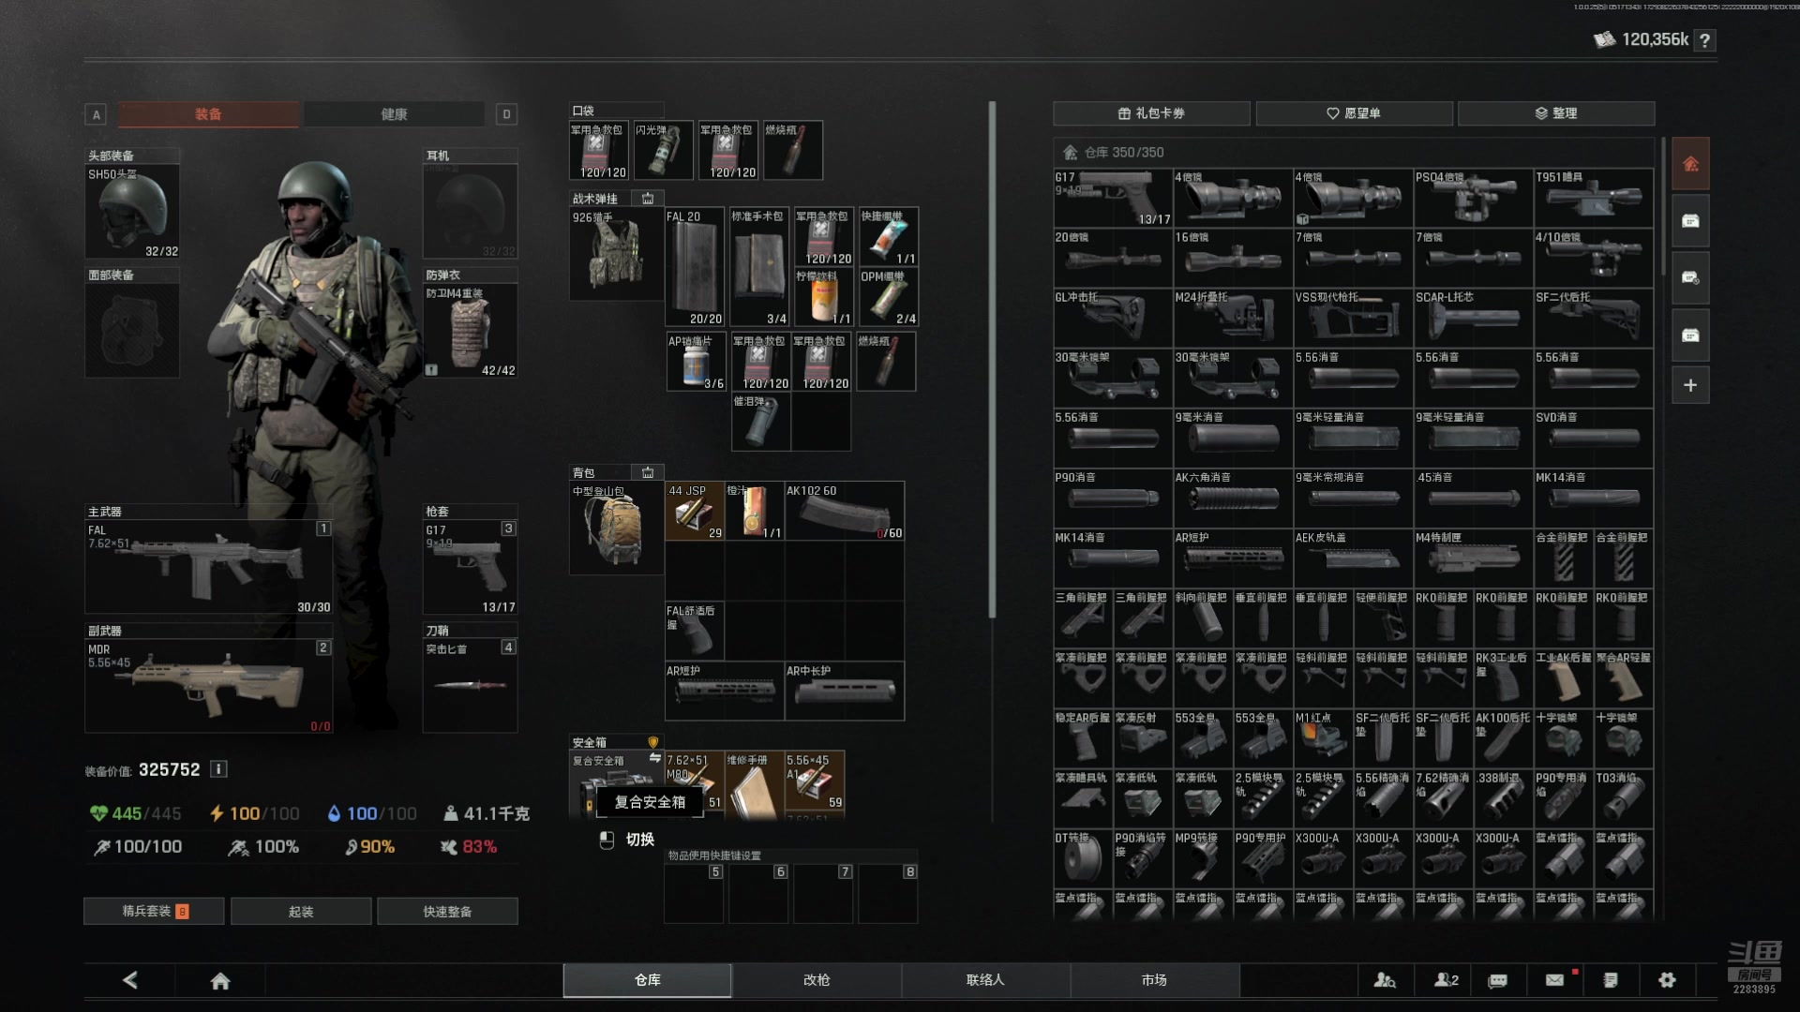Open the notes list icon in bottom bar
The image size is (1800, 1012).
click(x=1611, y=980)
